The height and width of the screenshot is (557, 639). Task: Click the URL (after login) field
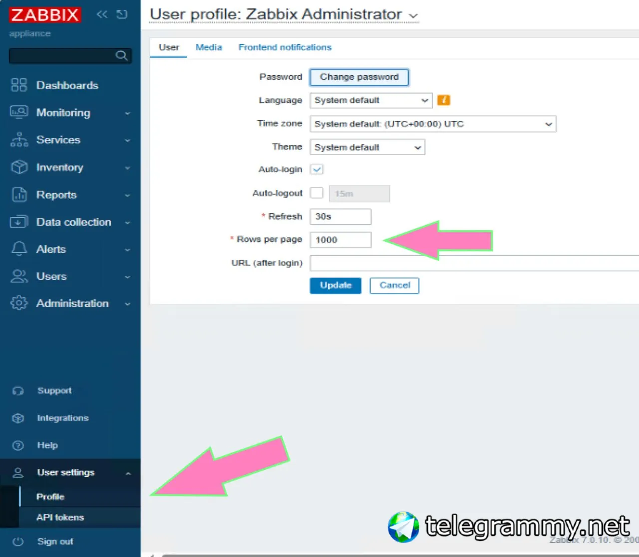pyautogui.click(x=474, y=263)
